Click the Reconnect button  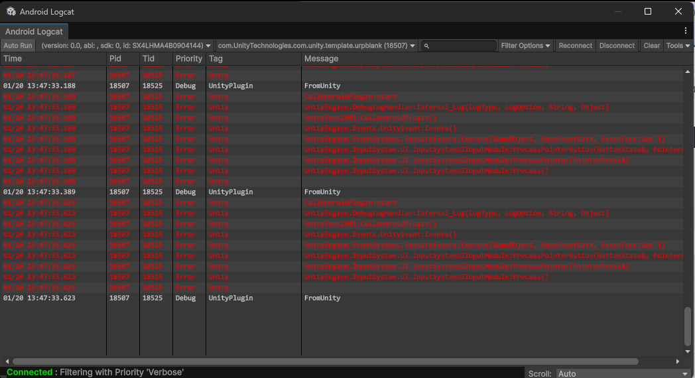coord(575,46)
